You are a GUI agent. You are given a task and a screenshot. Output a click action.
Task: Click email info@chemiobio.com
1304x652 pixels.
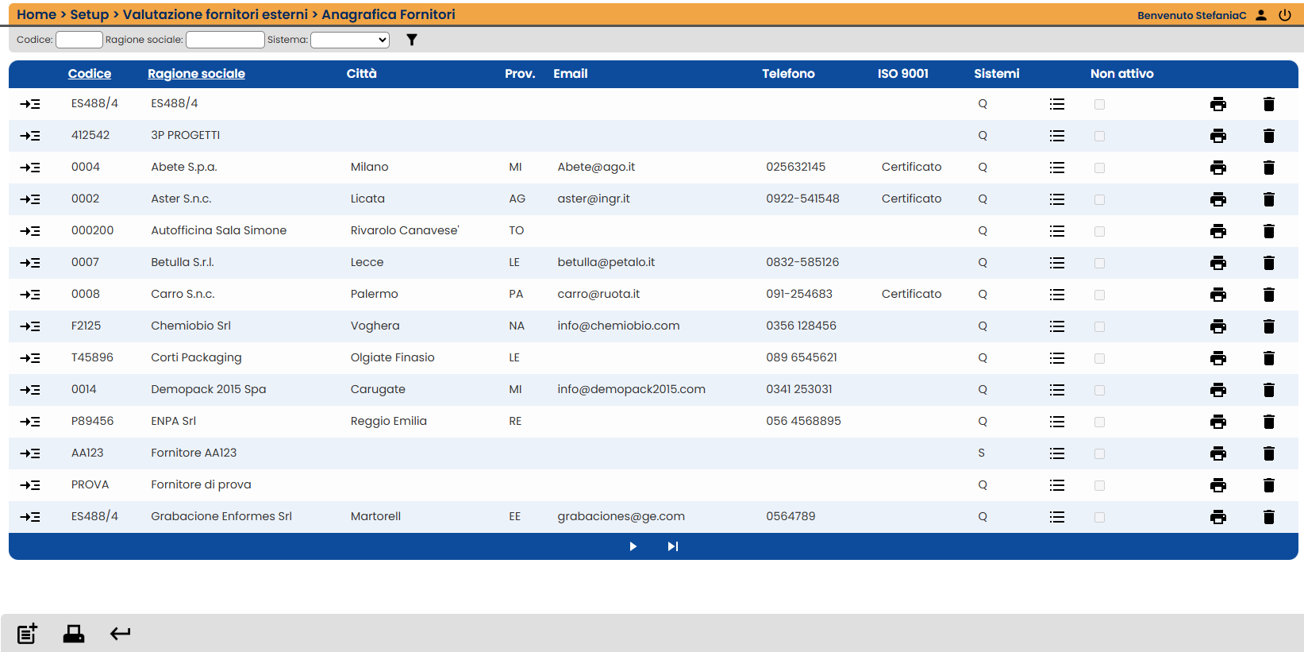pyautogui.click(x=618, y=326)
